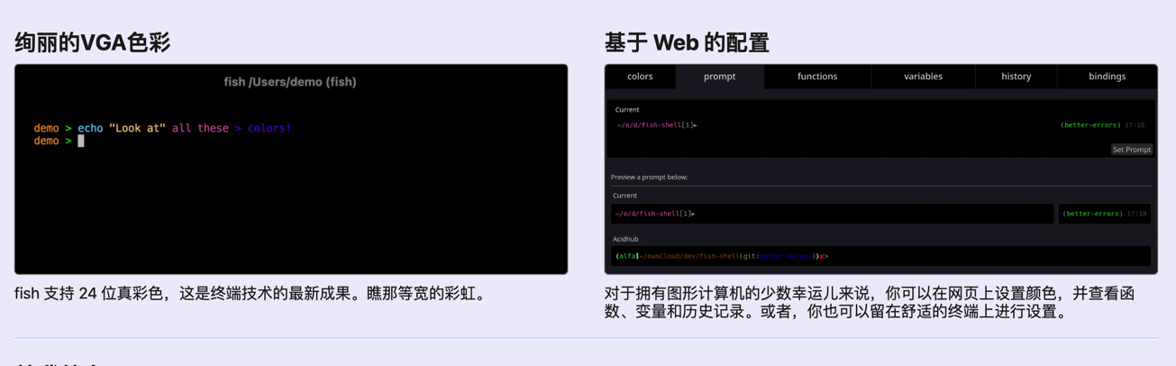Viewport: 1176px width, 366px height.
Task: Click the terminal title fish /Users/demo (fish)
Action: click(290, 82)
